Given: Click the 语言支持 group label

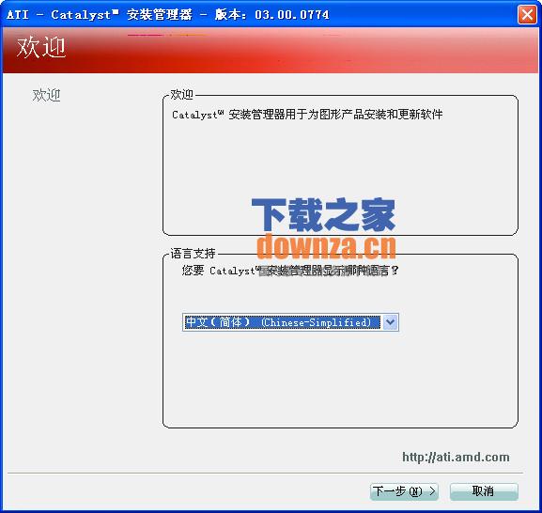Looking at the screenshot, I should point(193,254).
